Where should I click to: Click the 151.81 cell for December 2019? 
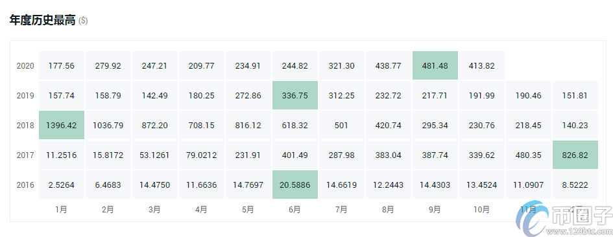point(575,96)
